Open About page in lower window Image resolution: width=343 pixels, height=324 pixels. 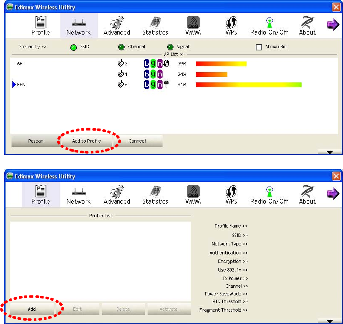click(x=307, y=194)
